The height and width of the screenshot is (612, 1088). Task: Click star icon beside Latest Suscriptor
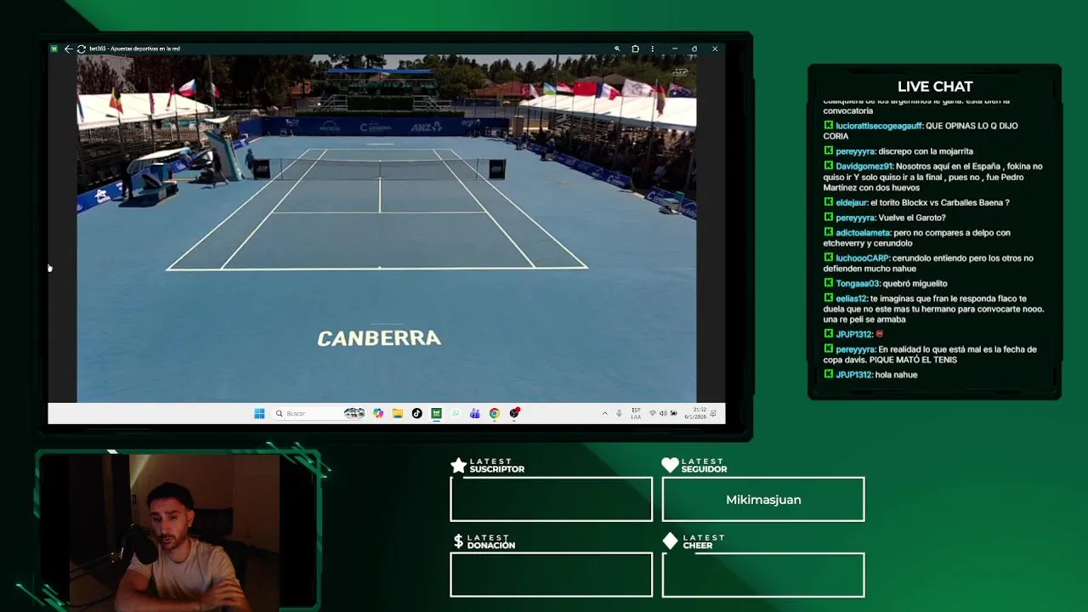point(458,465)
